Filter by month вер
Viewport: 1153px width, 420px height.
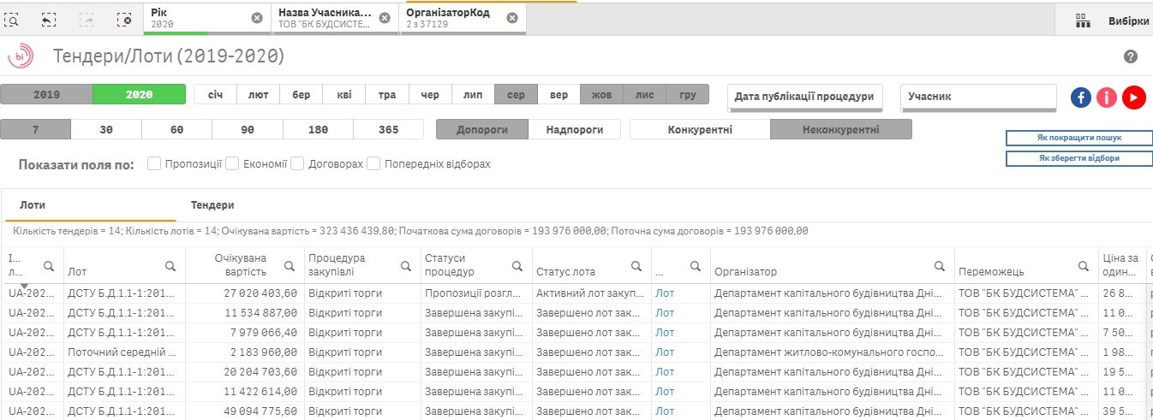(x=559, y=95)
